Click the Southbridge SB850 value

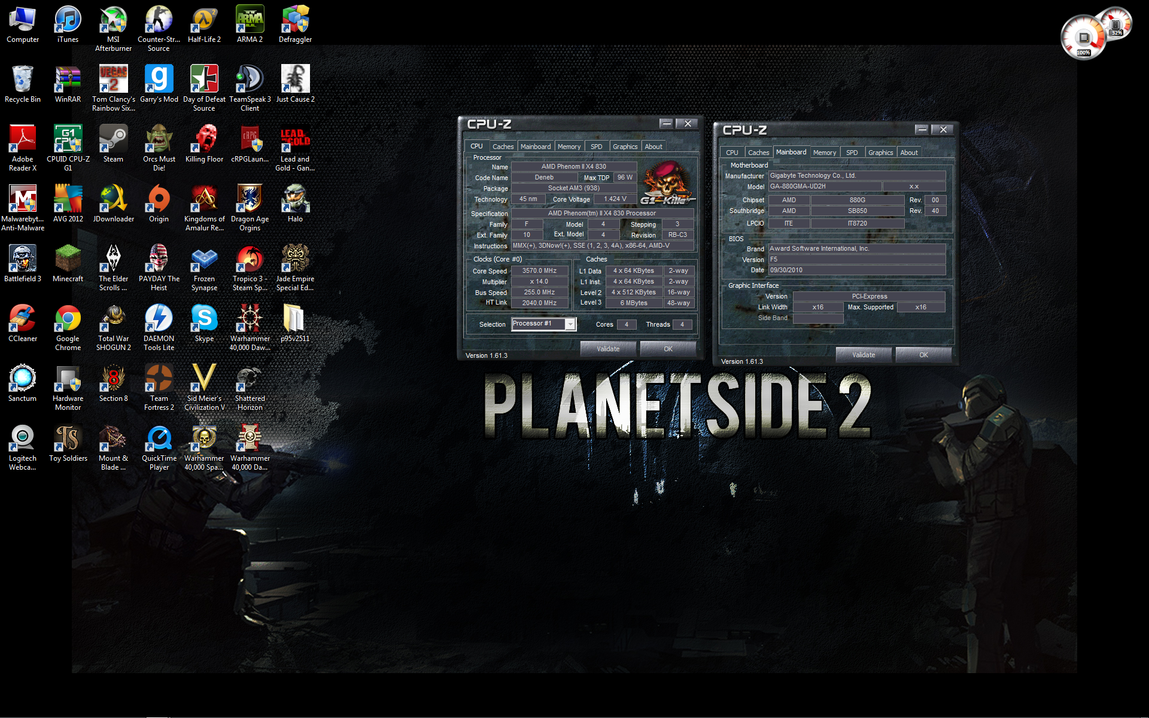coord(858,211)
